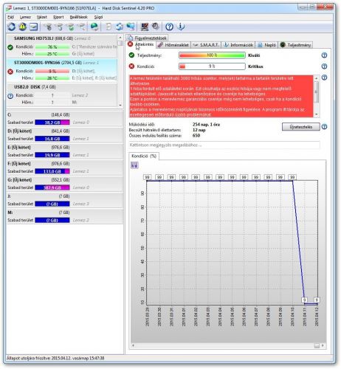This screenshot has height=369, width=341.
Task: Click the blank document toolbar icon
Action: click(108, 27)
